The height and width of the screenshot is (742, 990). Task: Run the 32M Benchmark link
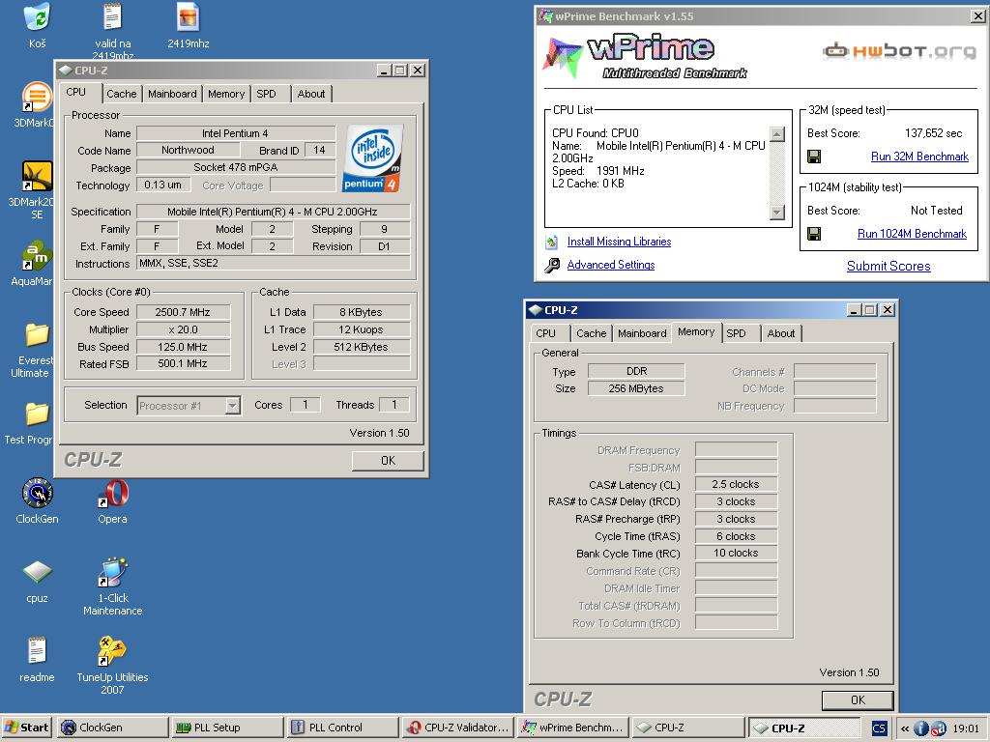(919, 157)
